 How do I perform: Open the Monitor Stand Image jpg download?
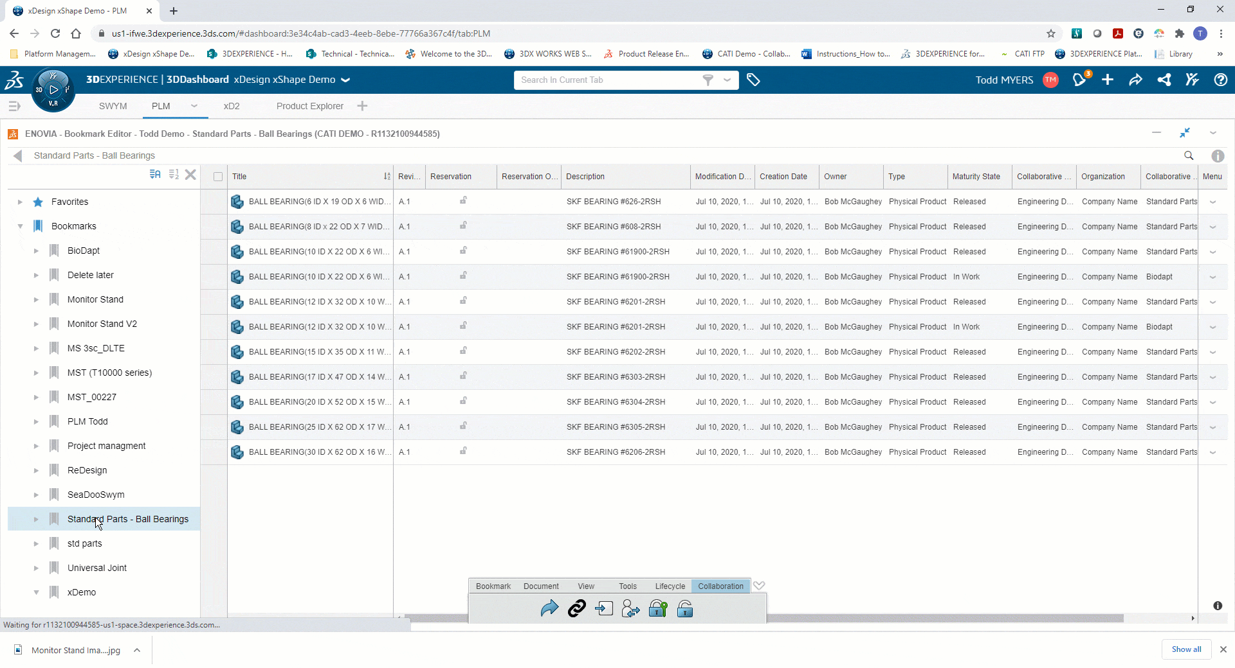[x=75, y=650]
